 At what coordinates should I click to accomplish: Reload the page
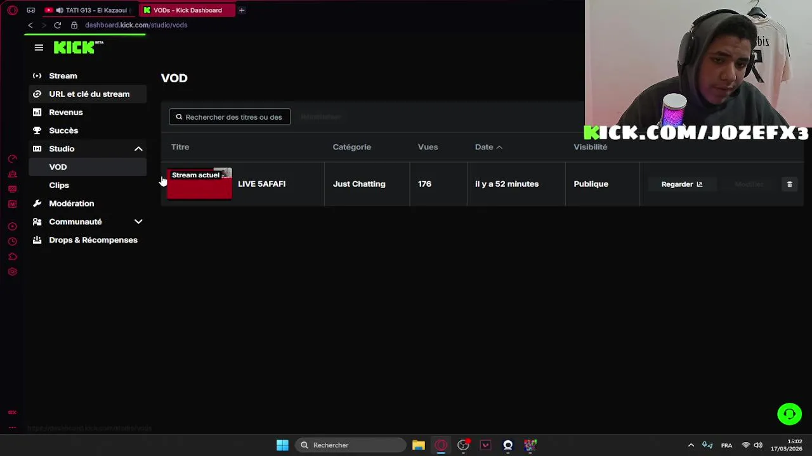point(57,25)
